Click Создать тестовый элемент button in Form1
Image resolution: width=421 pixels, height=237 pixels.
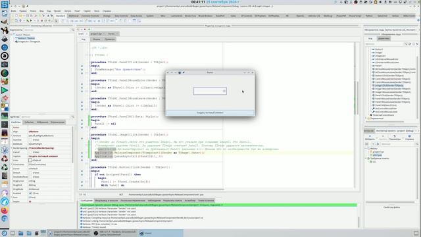(x=210, y=113)
